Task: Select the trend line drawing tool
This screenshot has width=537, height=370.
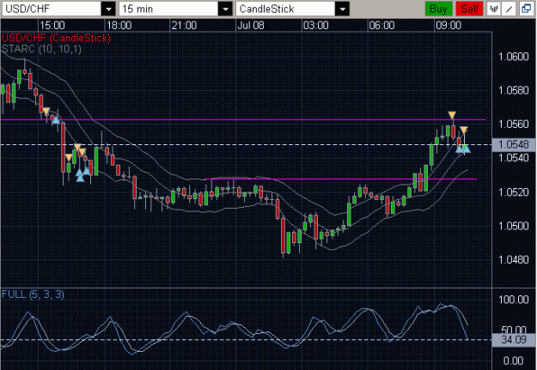Action: [510, 9]
